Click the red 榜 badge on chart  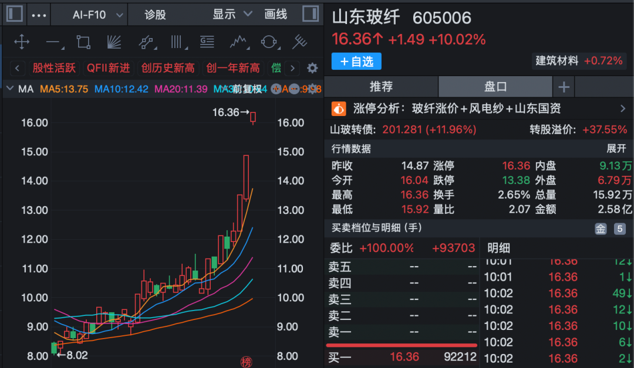[x=246, y=362]
